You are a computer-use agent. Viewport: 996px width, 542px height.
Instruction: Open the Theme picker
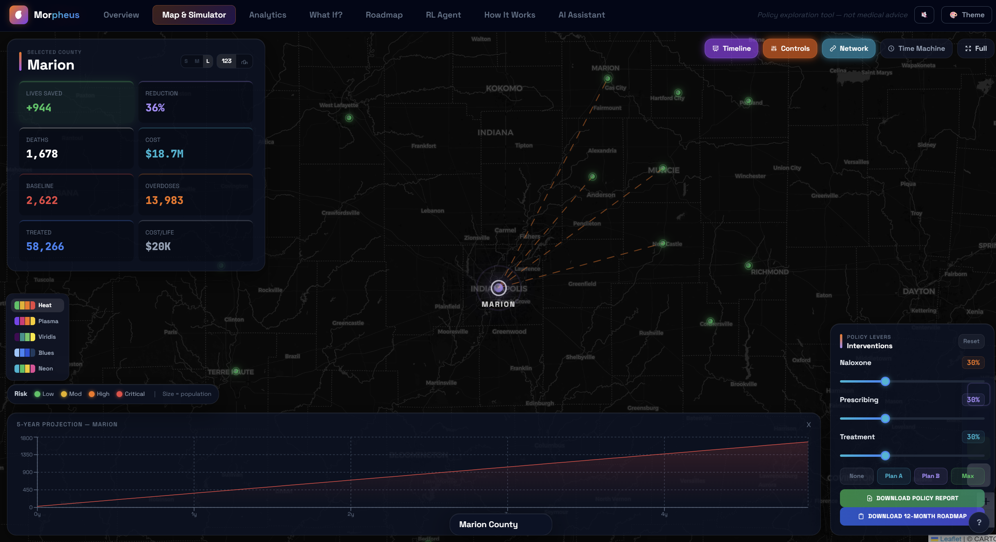point(967,15)
